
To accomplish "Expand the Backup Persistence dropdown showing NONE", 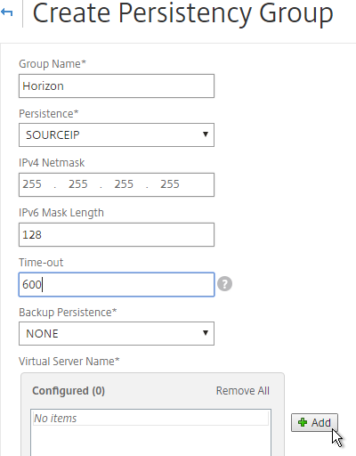I will point(117,333).
